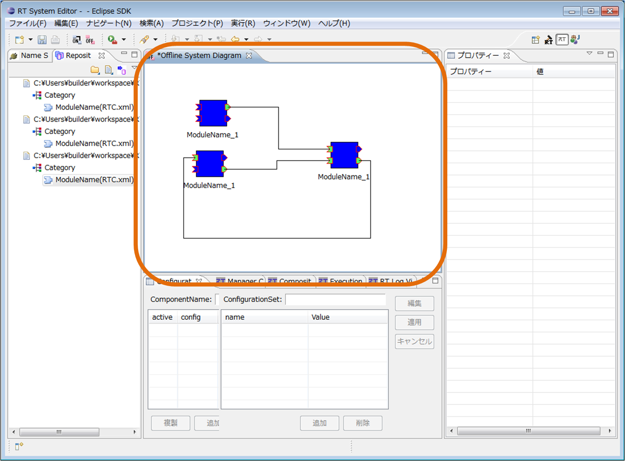Click the folder icon in Repository view
Image resolution: width=625 pixels, height=461 pixels.
(x=95, y=70)
